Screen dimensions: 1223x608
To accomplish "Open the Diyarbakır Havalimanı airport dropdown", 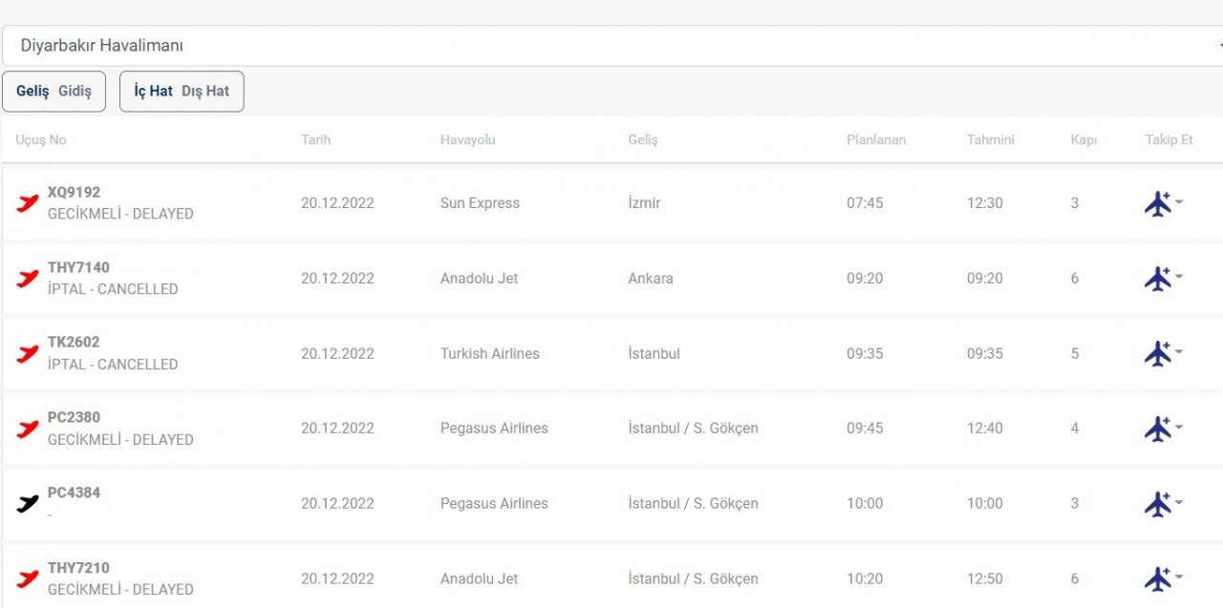I will pos(611,46).
